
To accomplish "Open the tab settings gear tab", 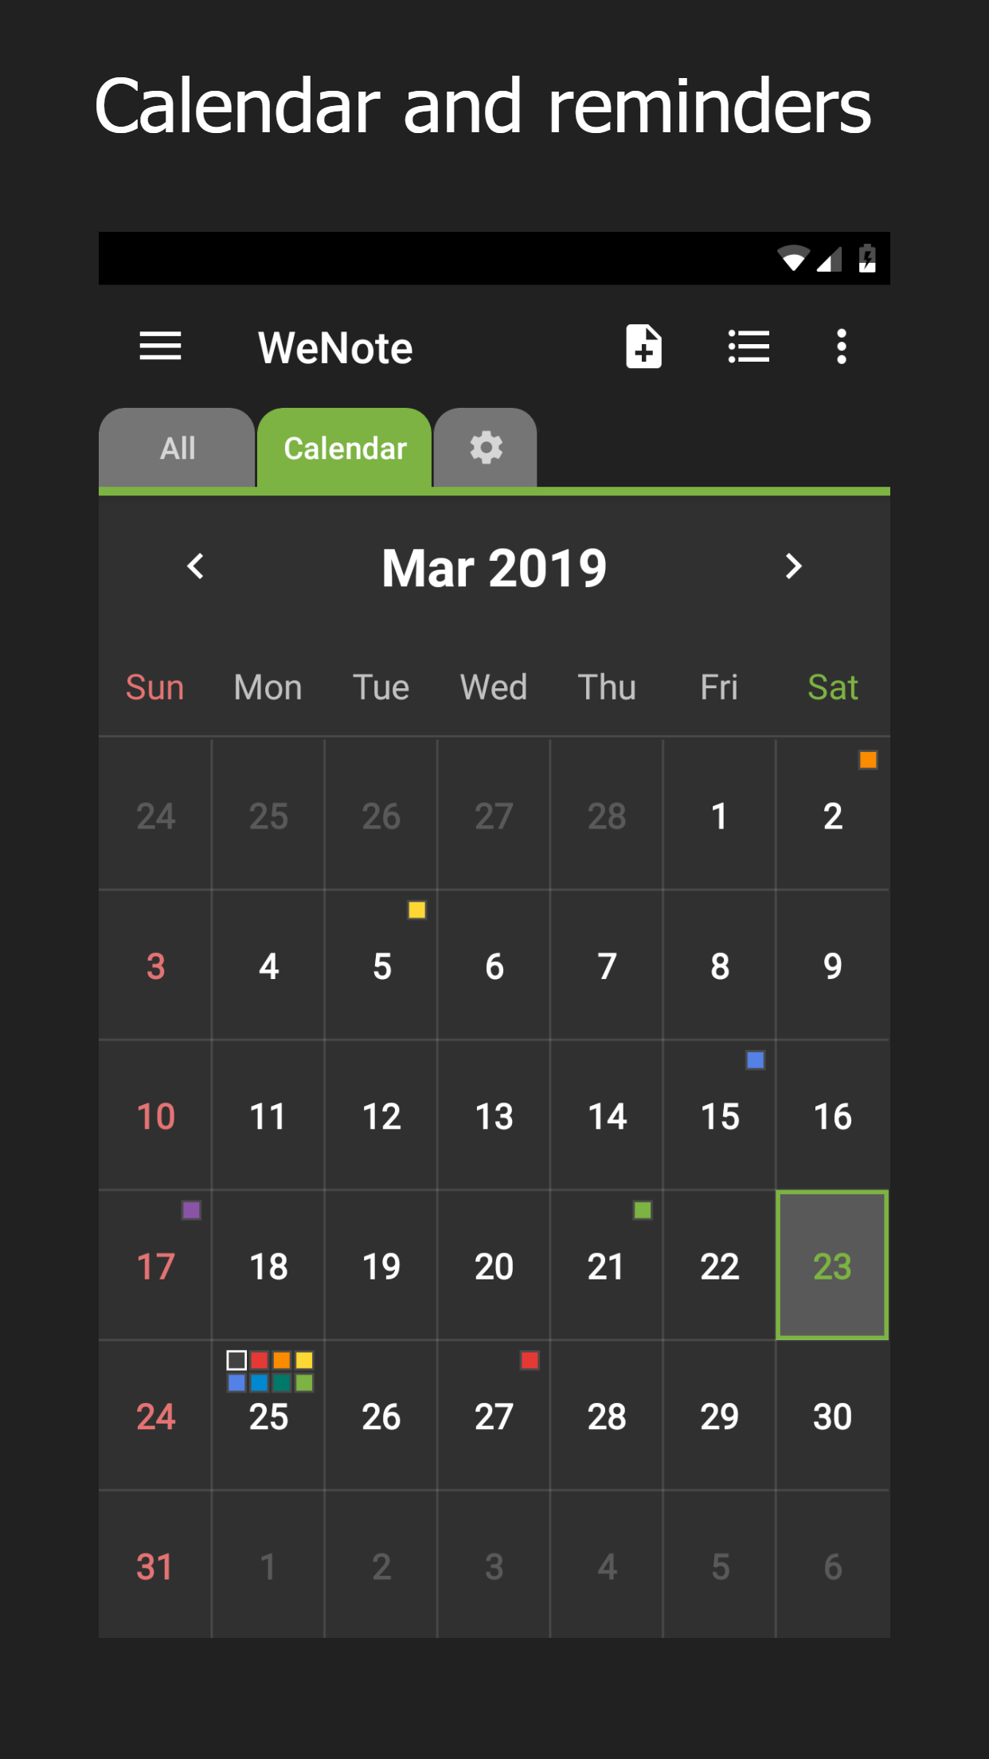I will pos(486,448).
